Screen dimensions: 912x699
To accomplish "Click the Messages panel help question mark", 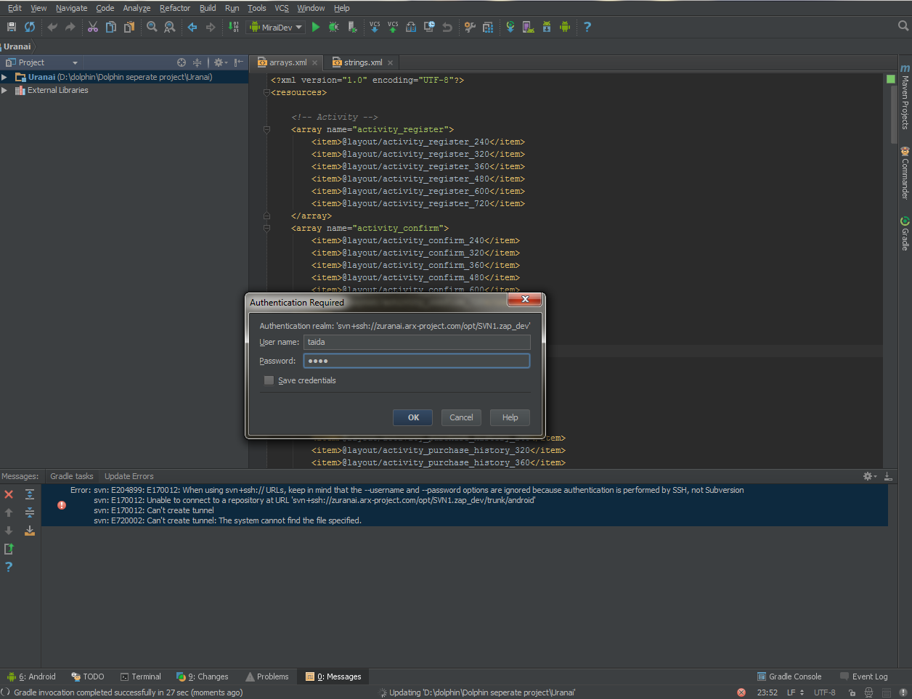I will (x=9, y=567).
